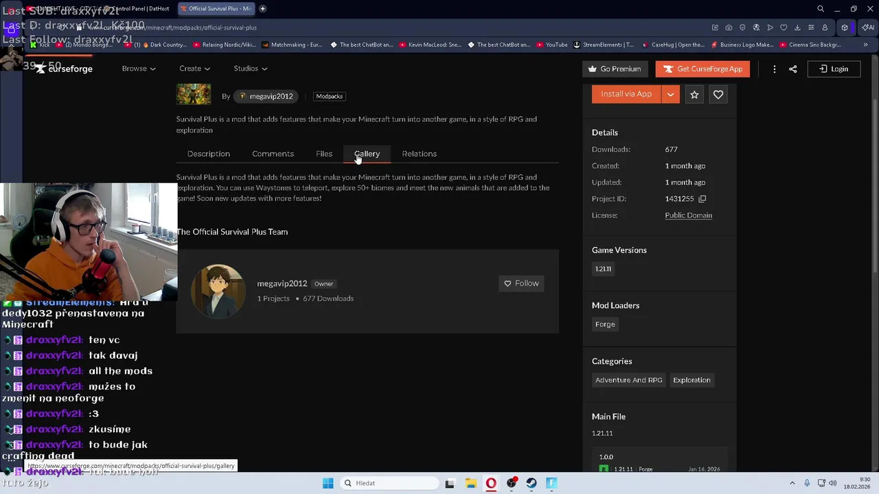Click the 1.21.11 game version tag
The height and width of the screenshot is (494, 879).
[x=603, y=269]
